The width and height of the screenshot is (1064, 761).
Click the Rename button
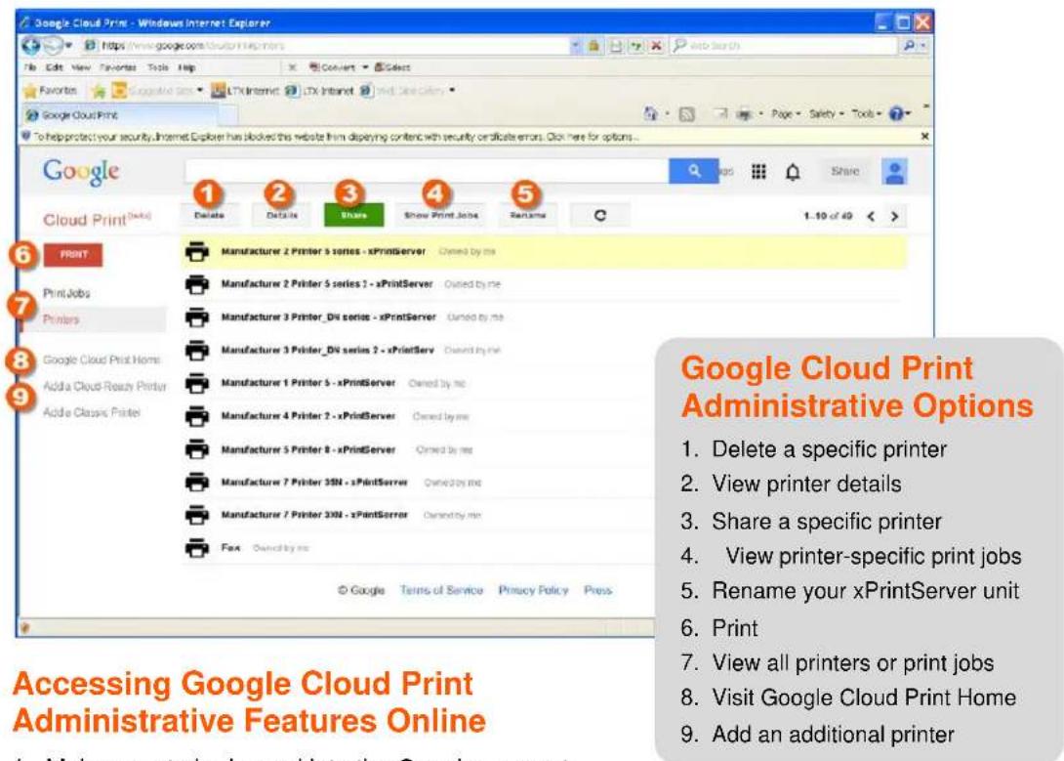(x=527, y=215)
